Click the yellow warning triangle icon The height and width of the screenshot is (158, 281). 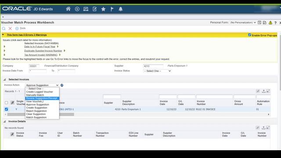[x=270, y=22]
